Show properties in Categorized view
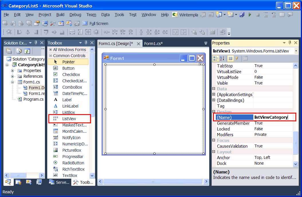The height and width of the screenshot is (197, 302). point(216,58)
